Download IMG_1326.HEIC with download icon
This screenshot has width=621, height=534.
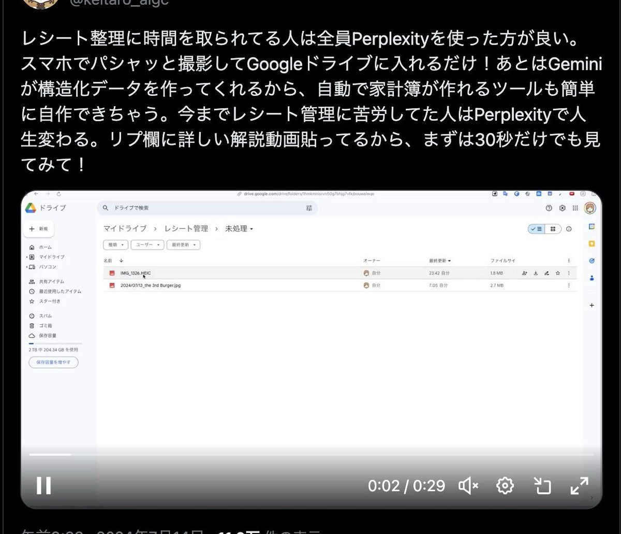click(x=536, y=273)
